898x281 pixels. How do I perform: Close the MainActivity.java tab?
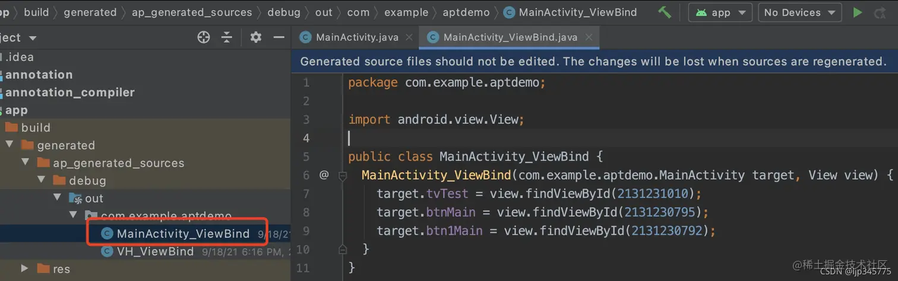click(409, 37)
